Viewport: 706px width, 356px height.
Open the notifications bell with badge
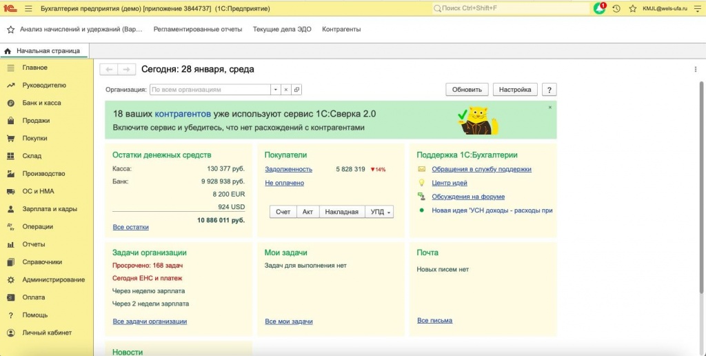600,8
